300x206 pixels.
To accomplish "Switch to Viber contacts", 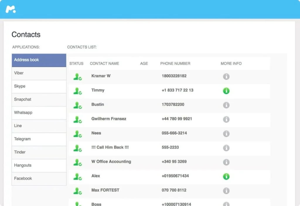I will pos(39,73).
